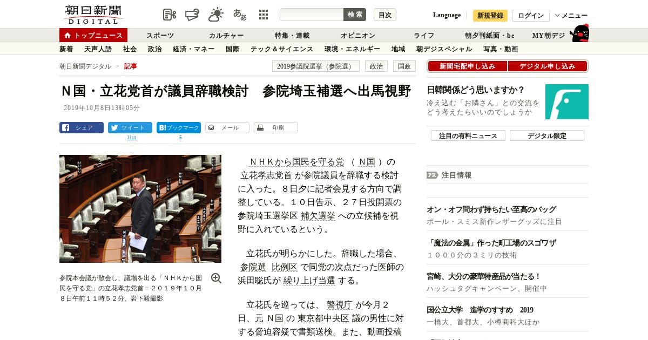Open the 特集・連載 tab
The width and height of the screenshot is (648, 340).
pyautogui.click(x=292, y=36)
